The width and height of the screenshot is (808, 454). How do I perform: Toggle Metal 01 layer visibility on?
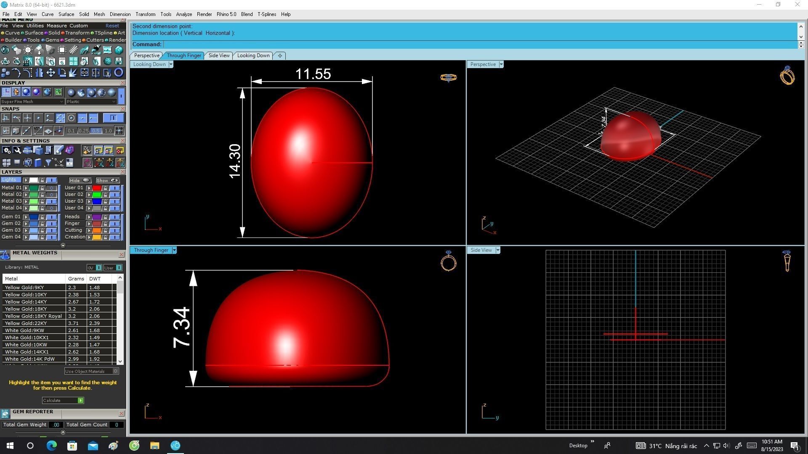[51, 188]
